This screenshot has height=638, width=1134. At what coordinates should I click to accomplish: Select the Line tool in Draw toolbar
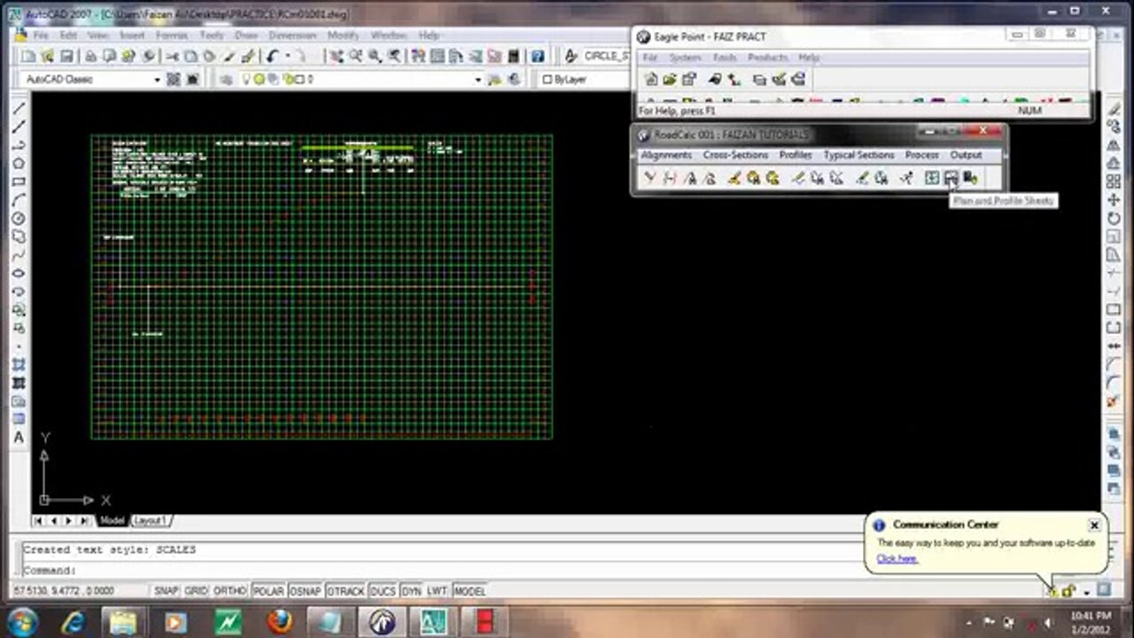19,108
